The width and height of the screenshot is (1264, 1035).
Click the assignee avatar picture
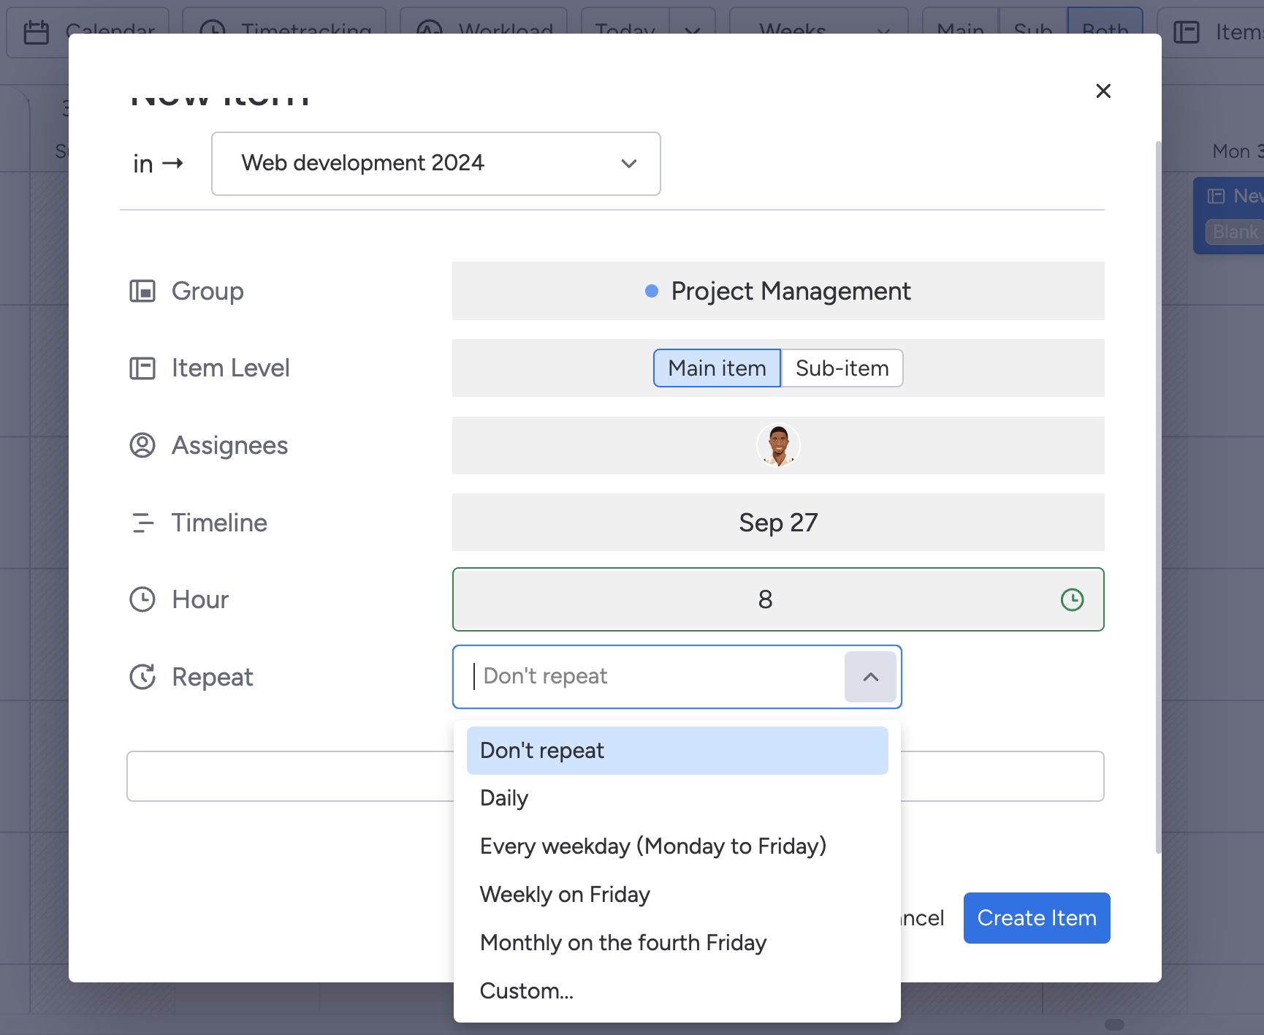[778, 445]
